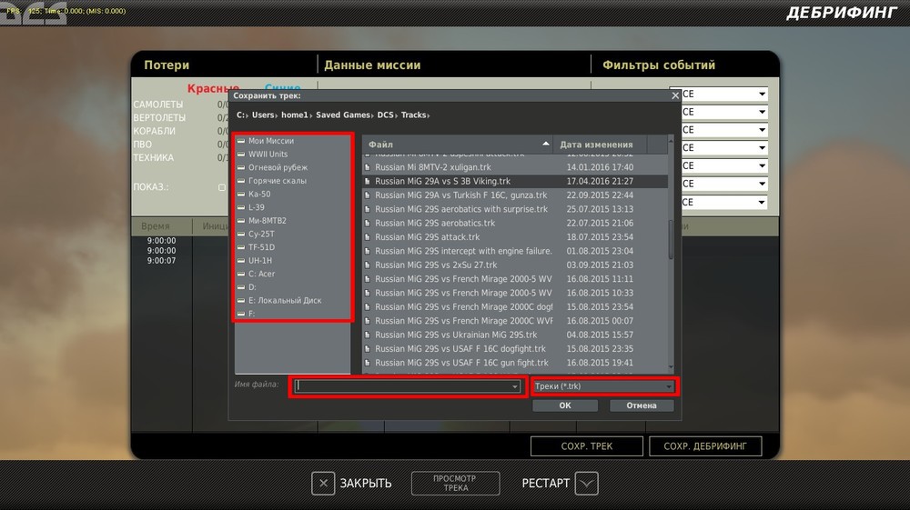Open the seventh СЕ event filter dropdown
910x510 pixels.
click(x=762, y=202)
